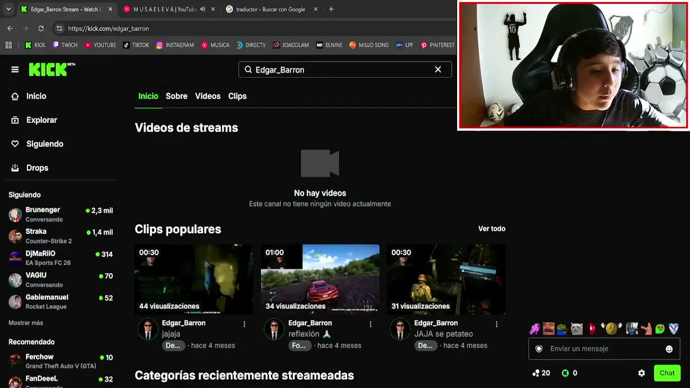Switch to the Sobre tab
This screenshot has height=388, width=690.
(x=176, y=96)
